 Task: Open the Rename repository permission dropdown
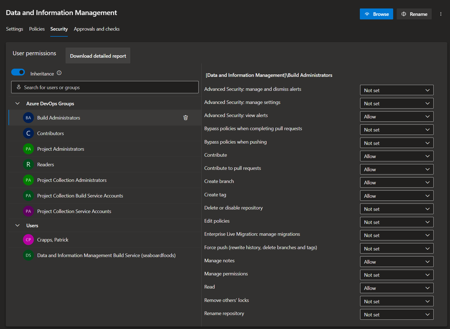397,315
